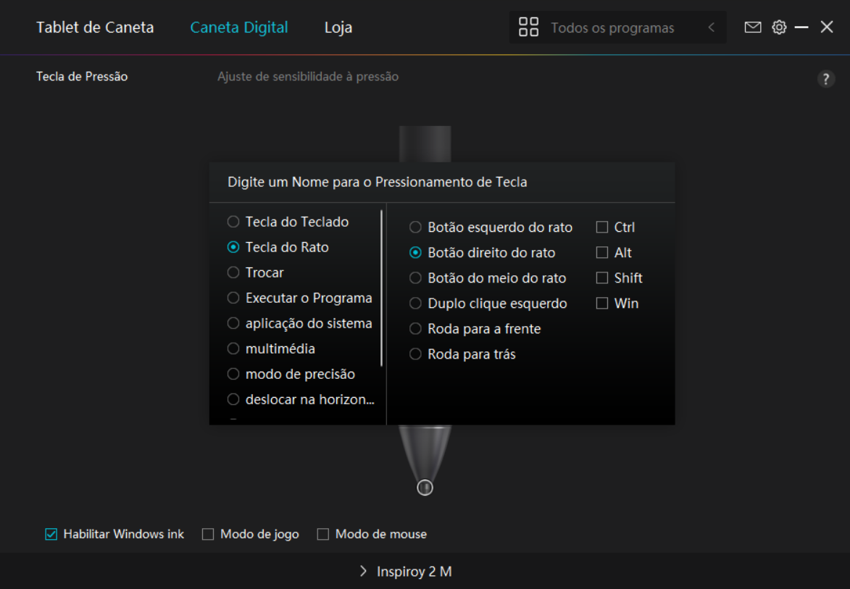The width and height of the screenshot is (850, 589).
Task: Disable the Habilitar Windows ink checkbox
Action: click(x=51, y=534)
